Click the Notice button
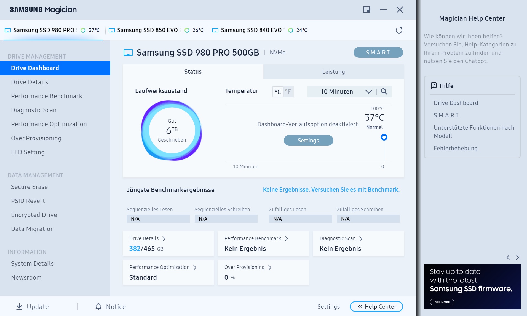 click(x=111, y=307)
